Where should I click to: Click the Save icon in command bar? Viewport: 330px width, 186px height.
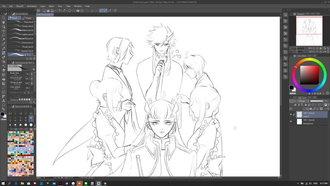[52, 11]
